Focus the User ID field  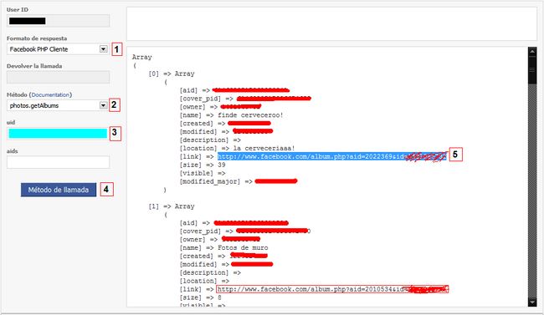58,21
